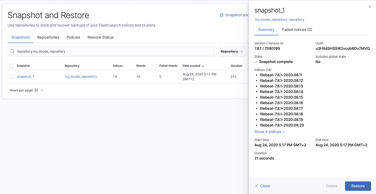This screenshot has width=376, height=194.
Task: Open the Rows per page: 20 dropdown
Action: [x=27, y=90]
